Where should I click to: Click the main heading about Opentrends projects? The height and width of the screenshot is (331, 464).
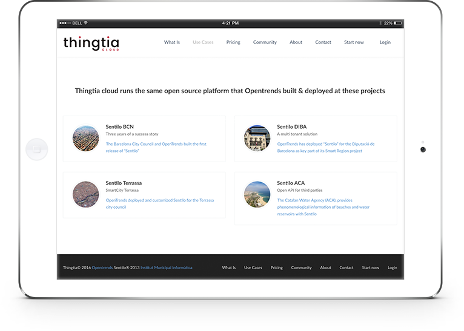tap(230, 91)
